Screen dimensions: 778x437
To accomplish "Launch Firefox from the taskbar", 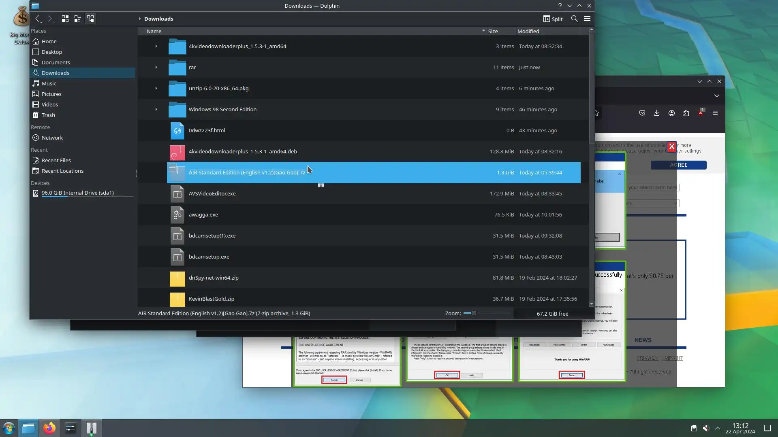I will pos(49,428).
